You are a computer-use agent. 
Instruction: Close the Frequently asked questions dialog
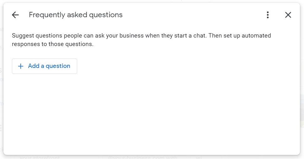pos(288,15)
